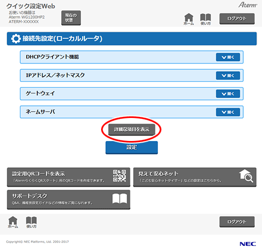The image size is (262, 249).
Task: Click the Aterm WG1200HP2 model text
Action: [x=27, y=17]
